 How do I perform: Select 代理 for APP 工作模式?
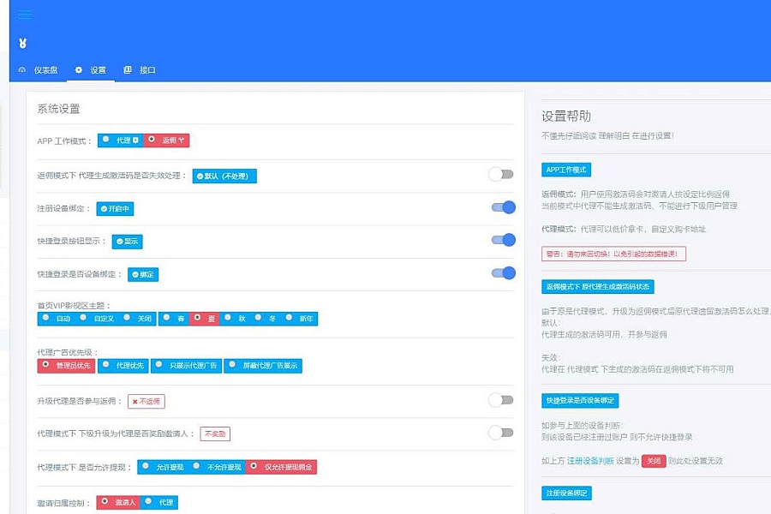[x=120, y=140]
